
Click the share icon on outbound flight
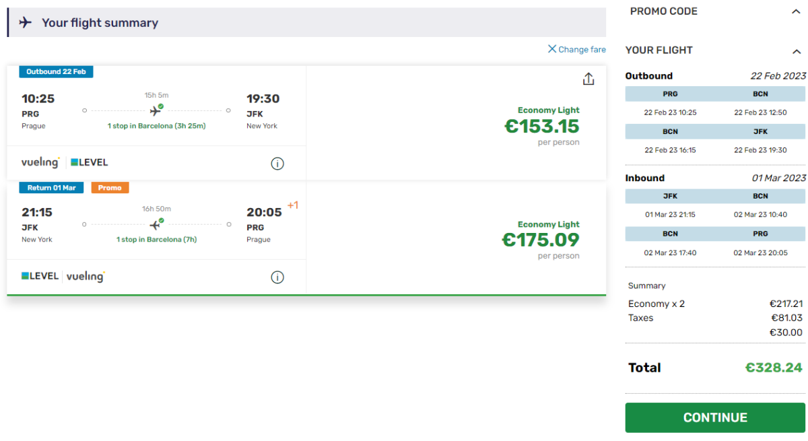(x=588, y=79)
